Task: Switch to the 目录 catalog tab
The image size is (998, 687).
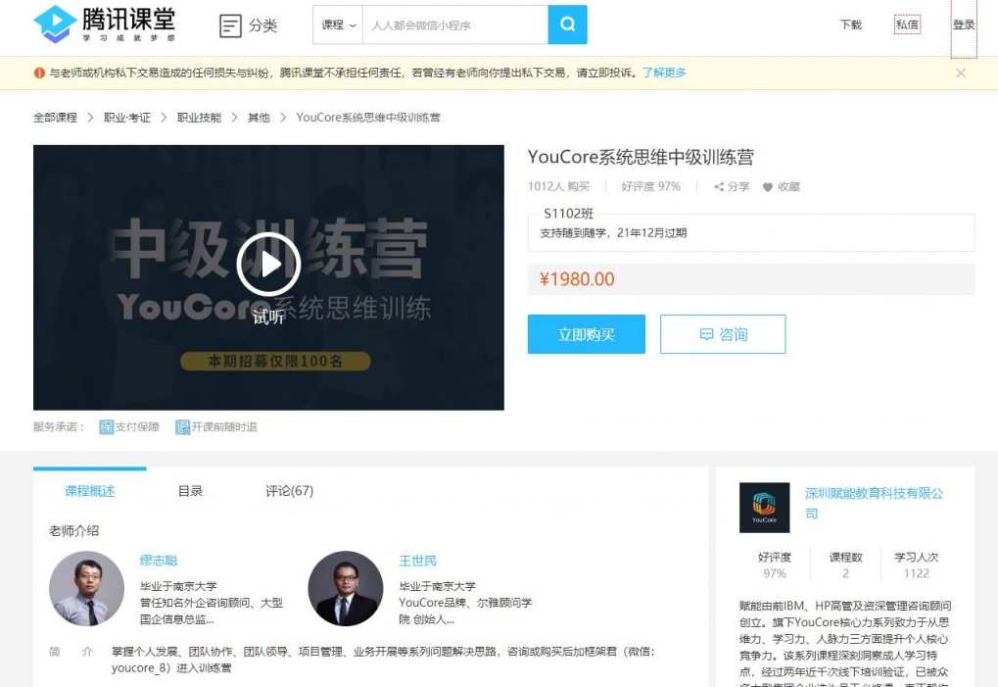Action: [x=190, y=490]
